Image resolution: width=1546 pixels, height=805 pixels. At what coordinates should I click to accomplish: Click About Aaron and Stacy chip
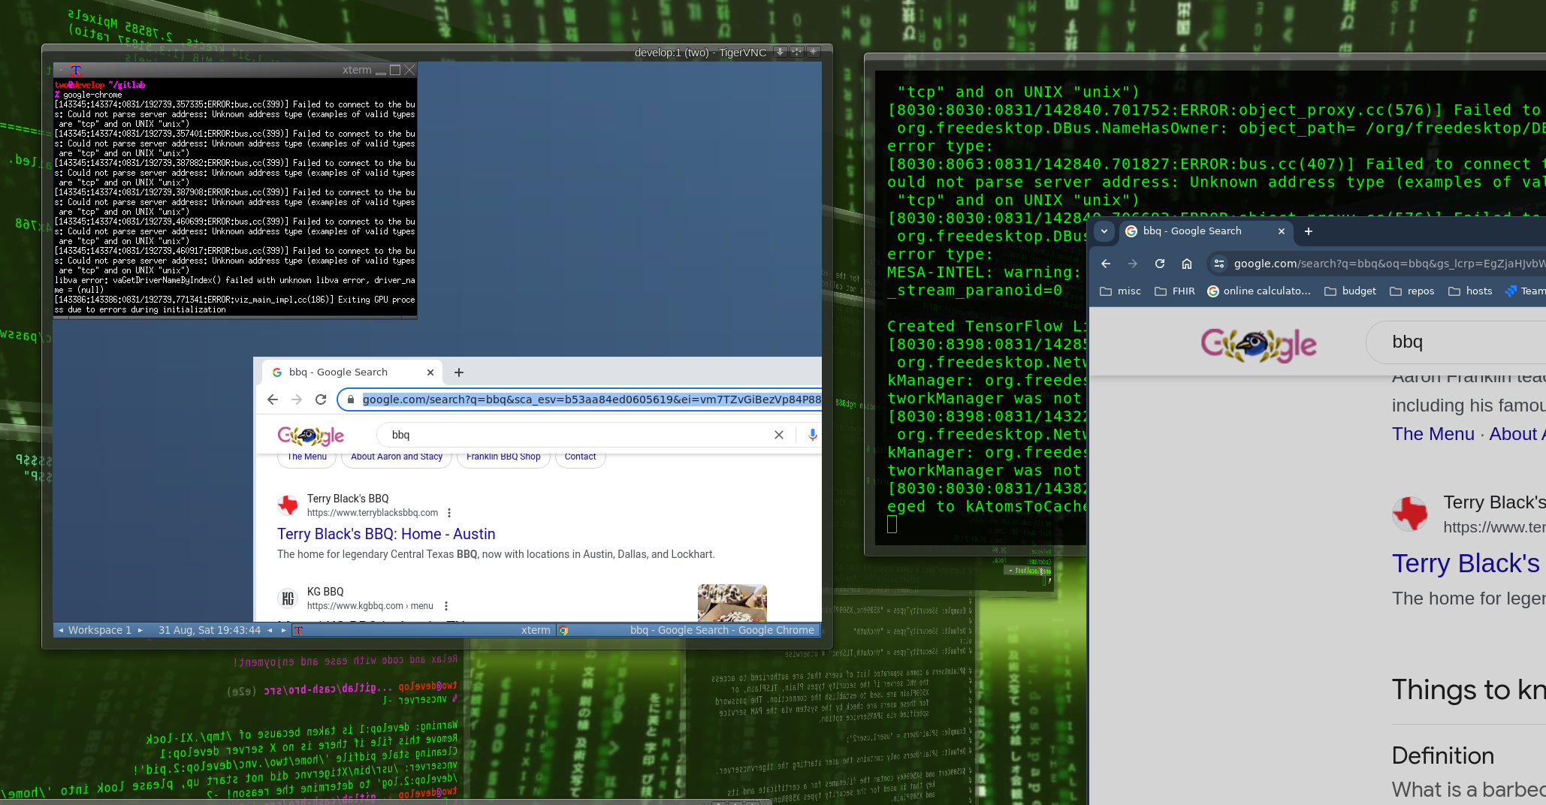[x=397, y=457]
